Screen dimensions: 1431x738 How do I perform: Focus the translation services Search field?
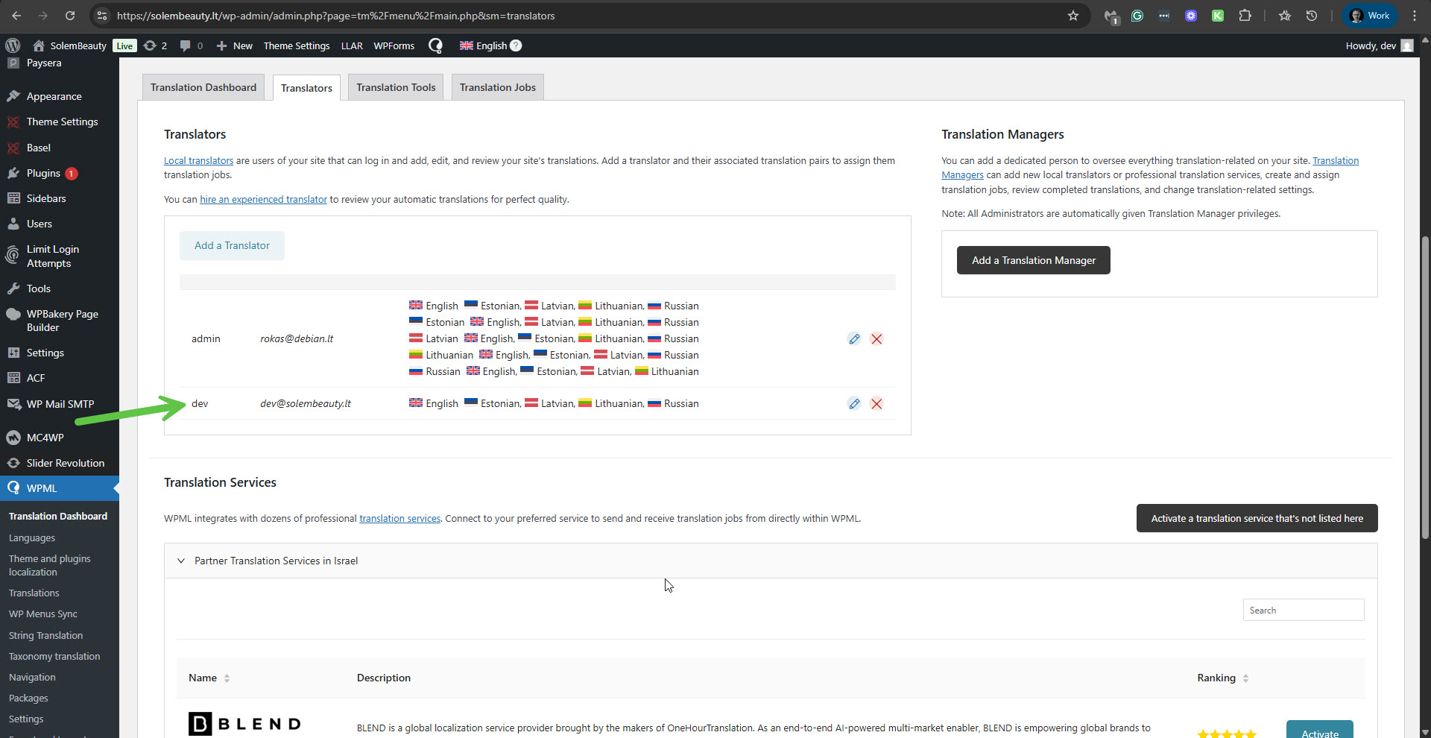[x=1304, y=611]
